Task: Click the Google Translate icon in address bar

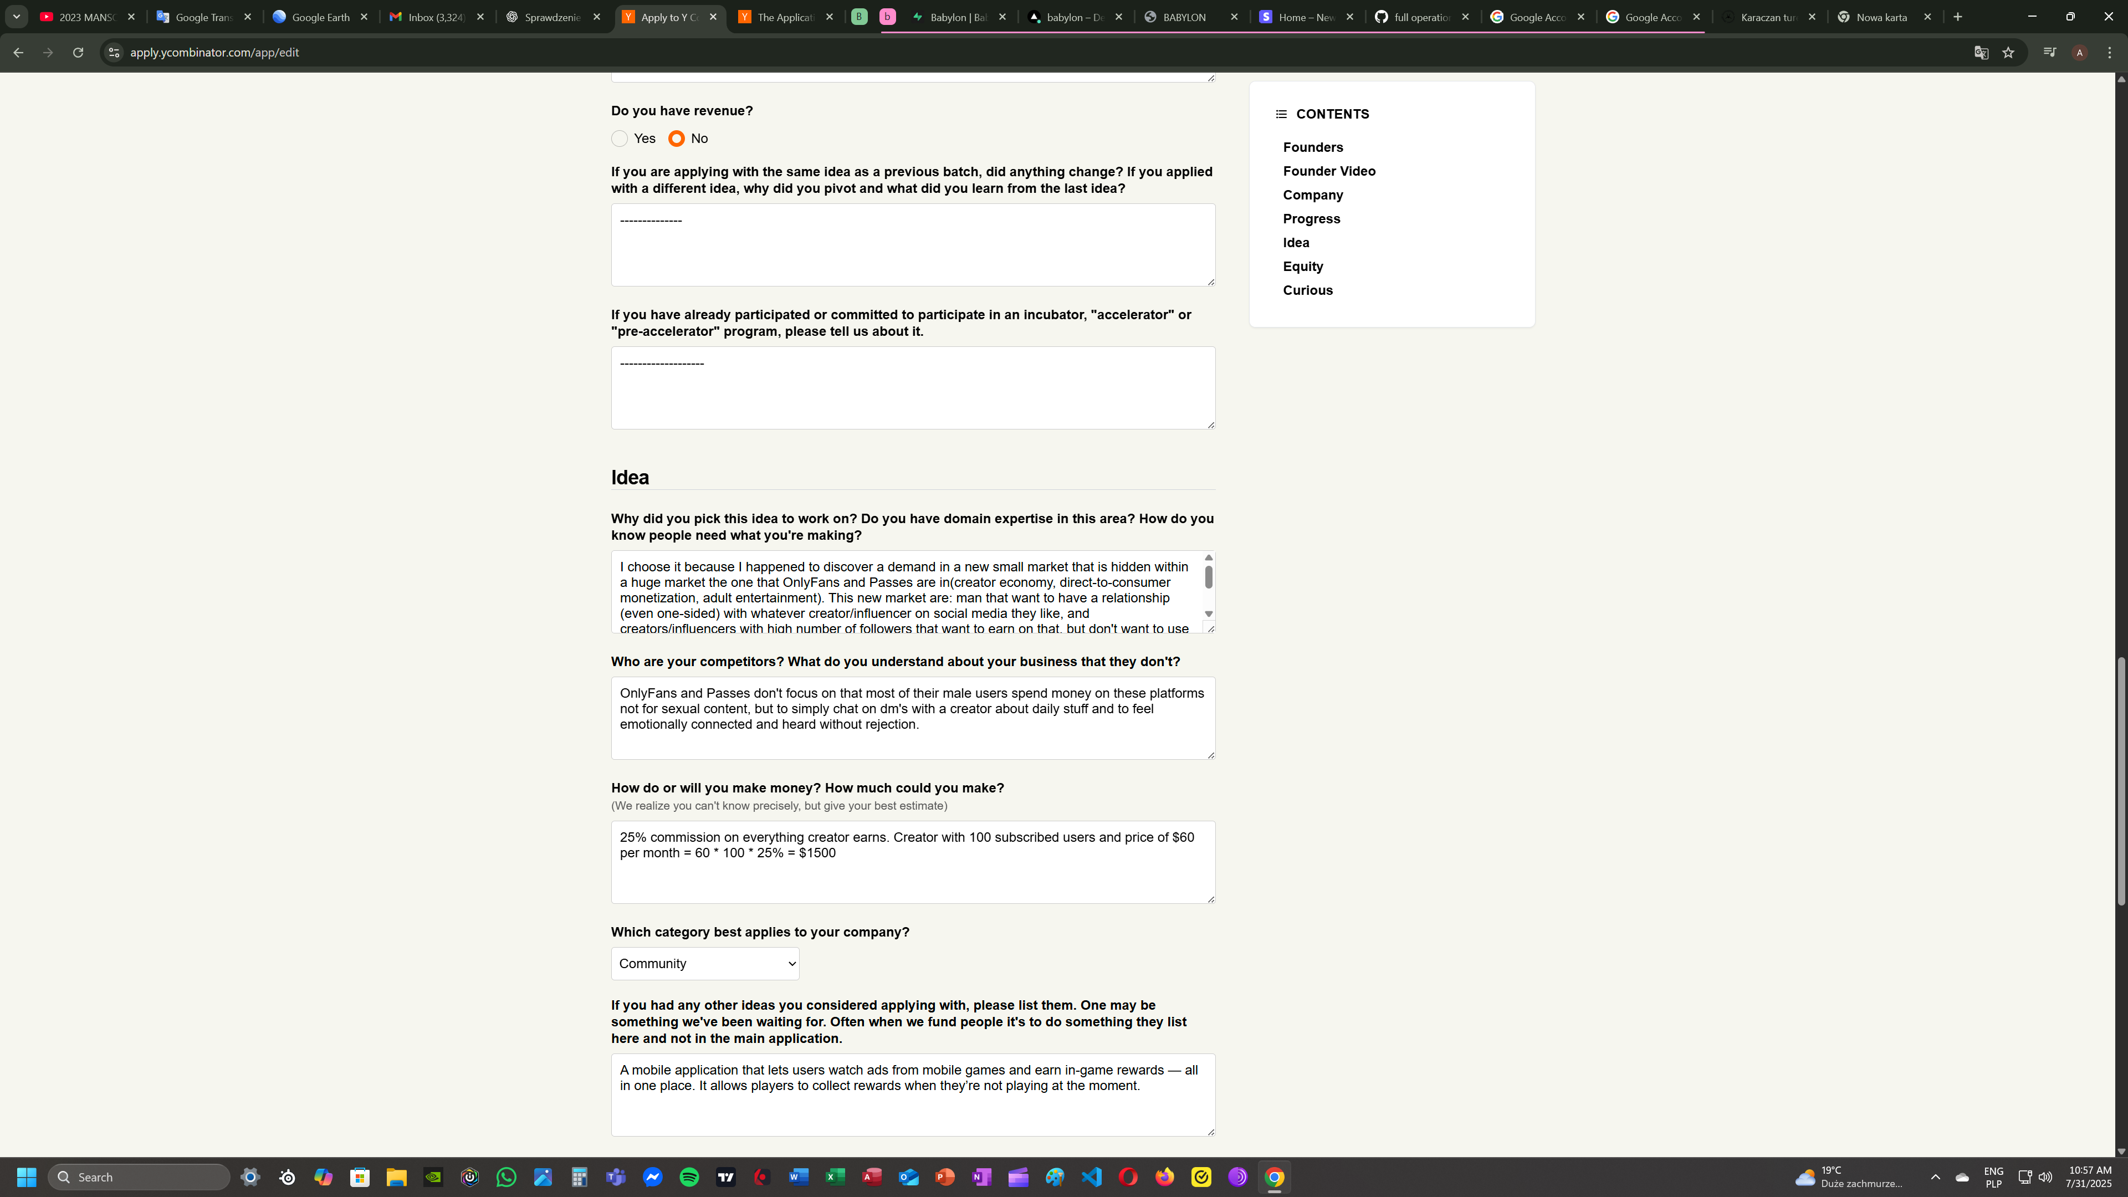Action: click(x=1981, y=52)
